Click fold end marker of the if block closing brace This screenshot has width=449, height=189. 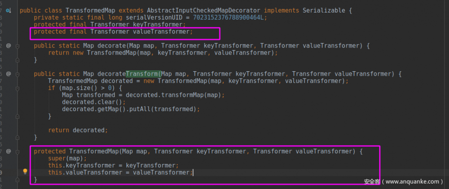(x=18, y=116)
